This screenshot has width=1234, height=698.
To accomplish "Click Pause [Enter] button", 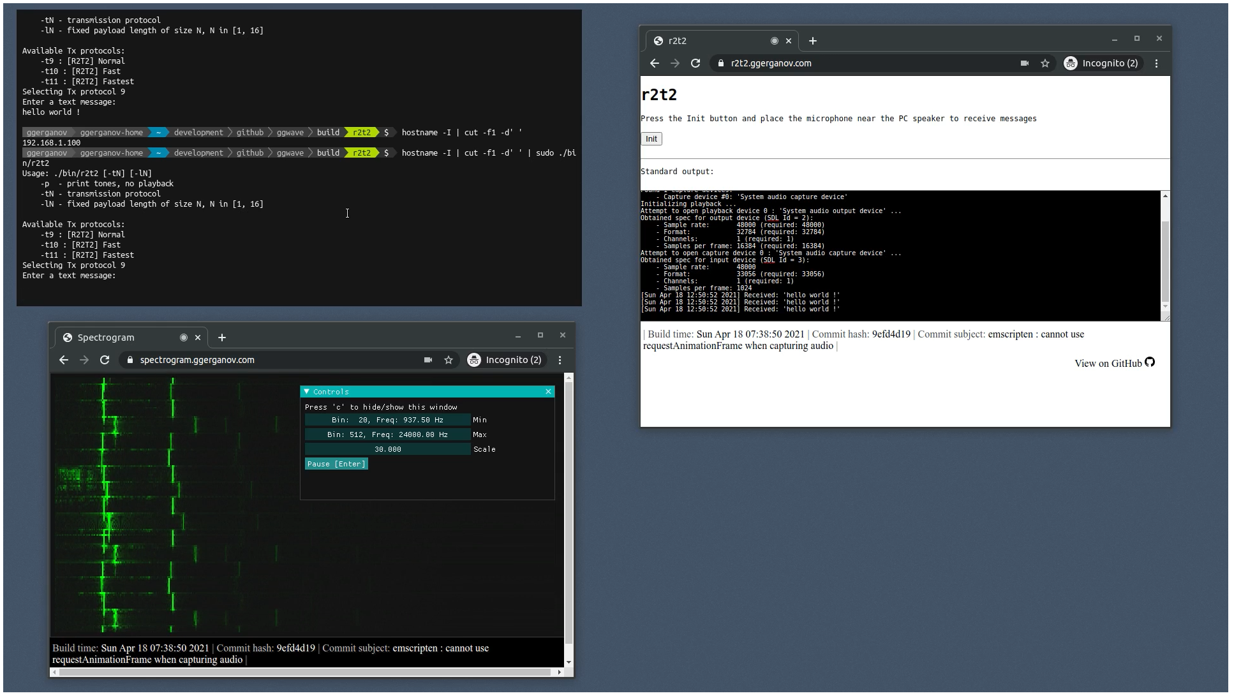I will tap(336, 464).
